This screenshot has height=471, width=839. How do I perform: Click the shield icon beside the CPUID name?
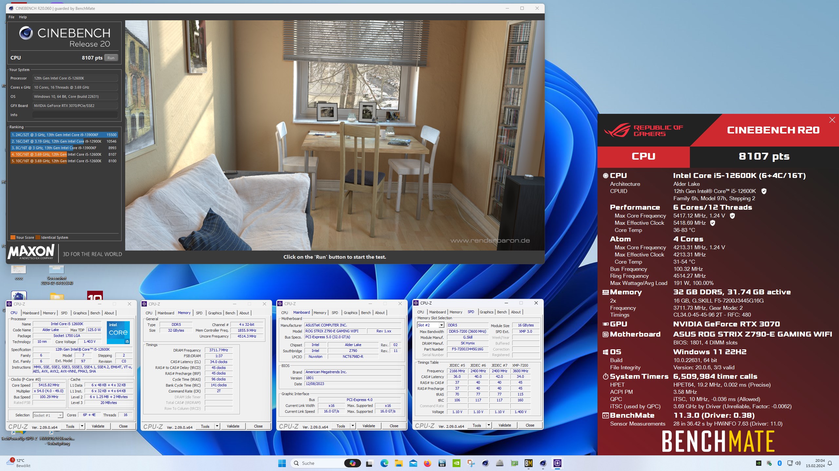[x=764, y=191]
